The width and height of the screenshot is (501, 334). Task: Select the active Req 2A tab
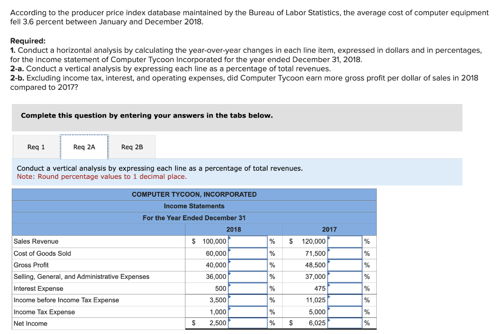[x=84, y=146]
